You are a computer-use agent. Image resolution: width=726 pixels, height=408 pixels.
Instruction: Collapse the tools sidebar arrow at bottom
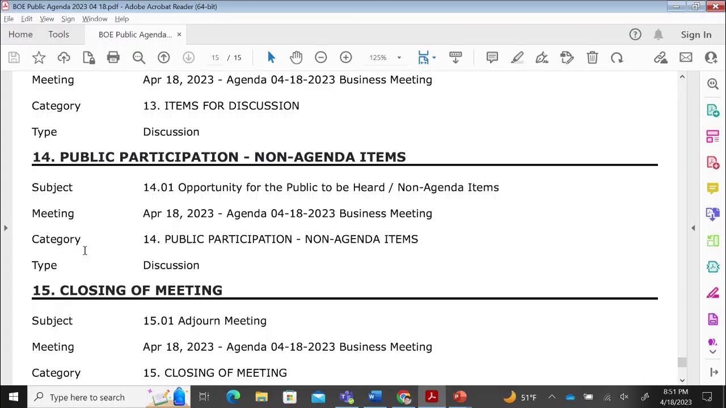click(714, 372)
